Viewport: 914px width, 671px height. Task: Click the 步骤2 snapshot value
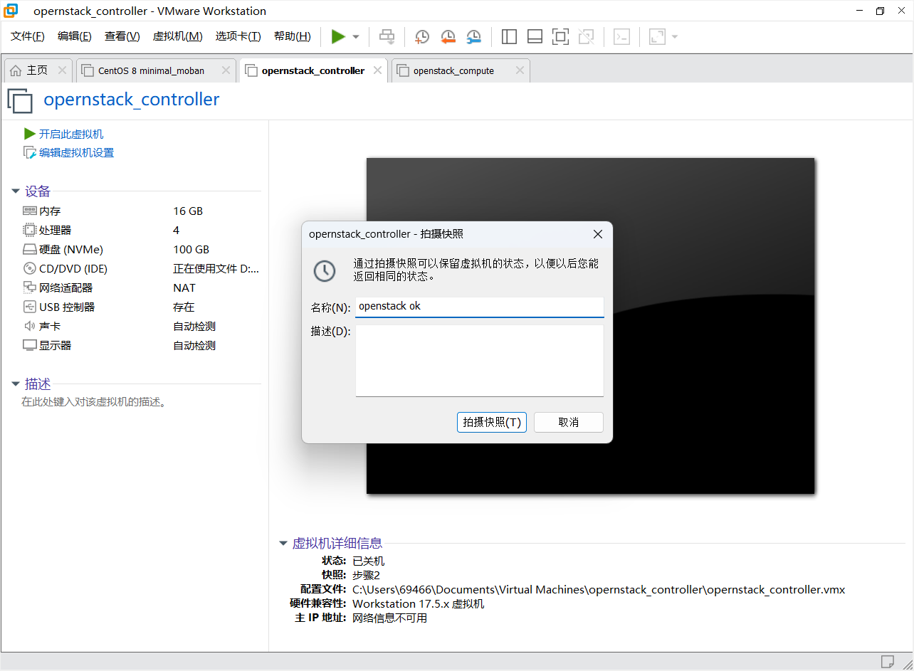point(367,575)
